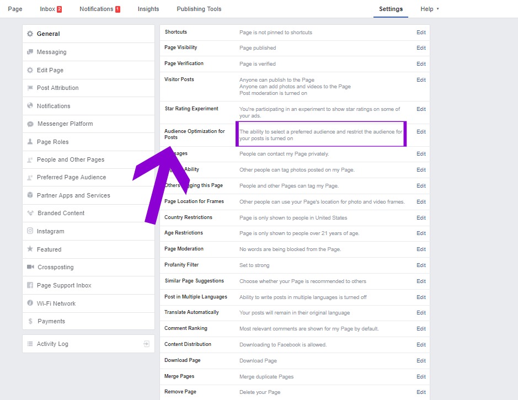Click 'Page is only shown to people in United States'
The image size is (518, 400).
point(293,218)
